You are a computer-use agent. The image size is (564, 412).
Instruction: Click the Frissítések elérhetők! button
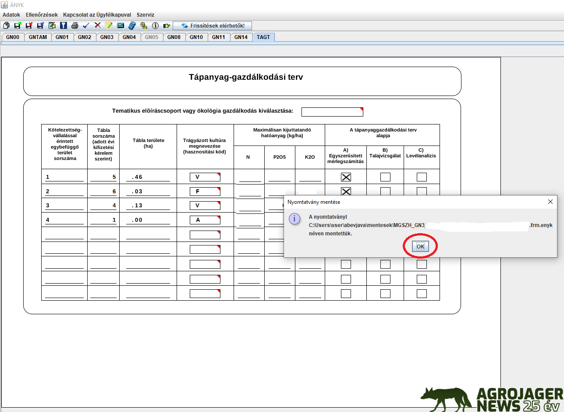(x=213, y=26)
